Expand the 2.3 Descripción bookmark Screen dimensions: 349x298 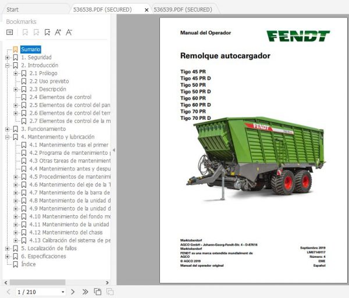click(16, 89)
